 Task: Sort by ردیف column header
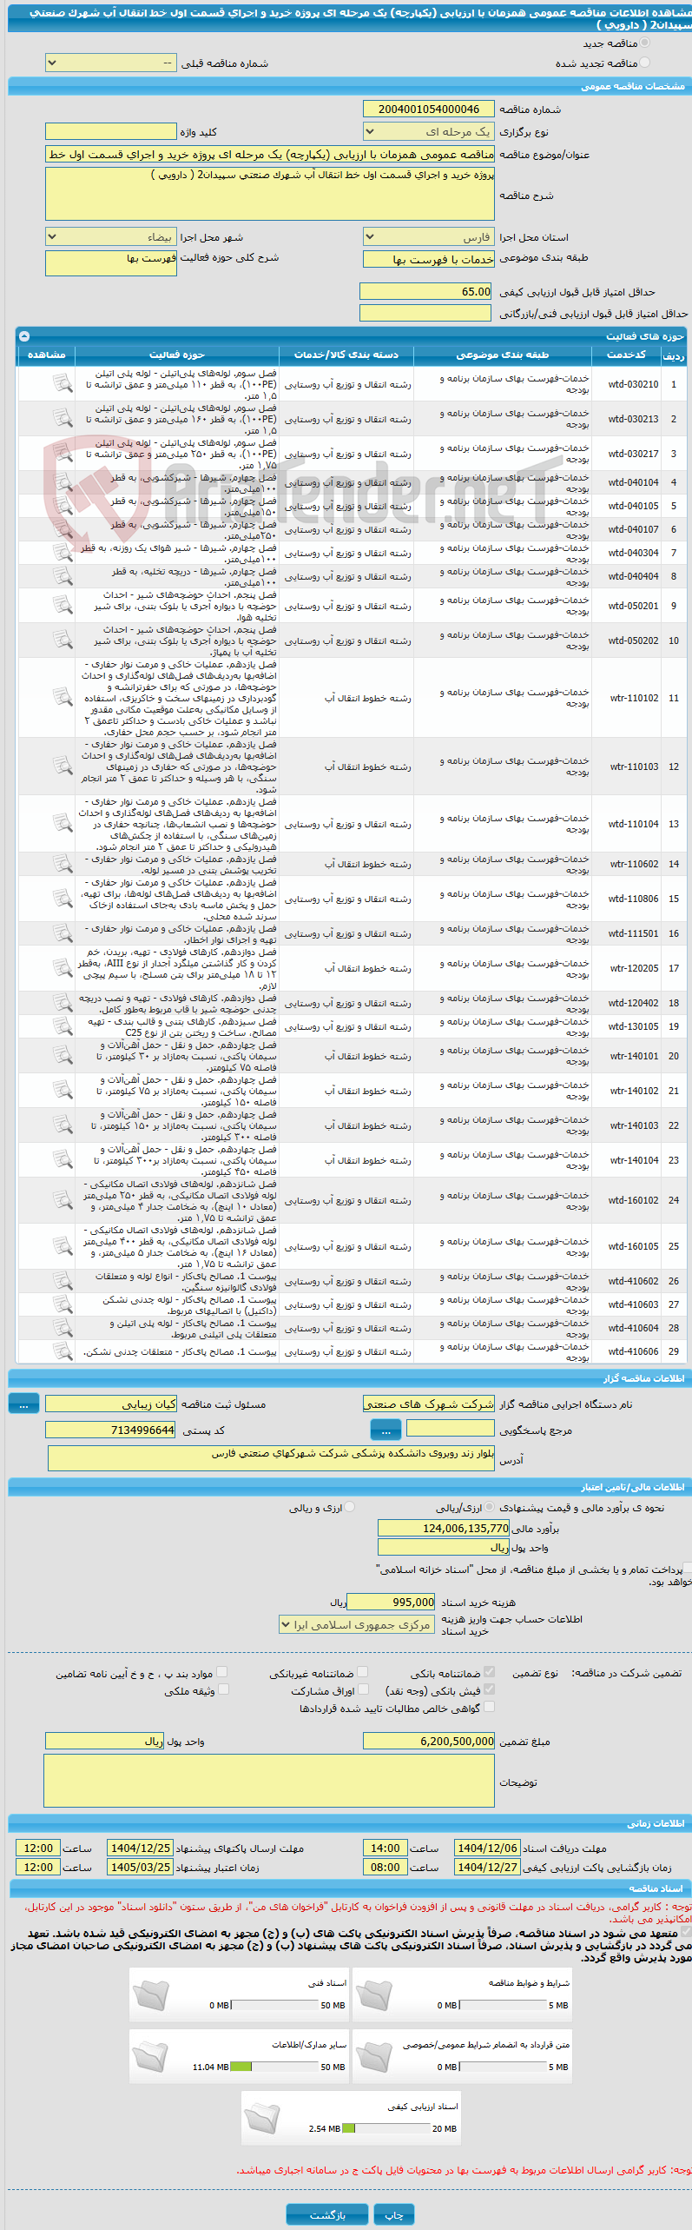(x=674, y=355)
